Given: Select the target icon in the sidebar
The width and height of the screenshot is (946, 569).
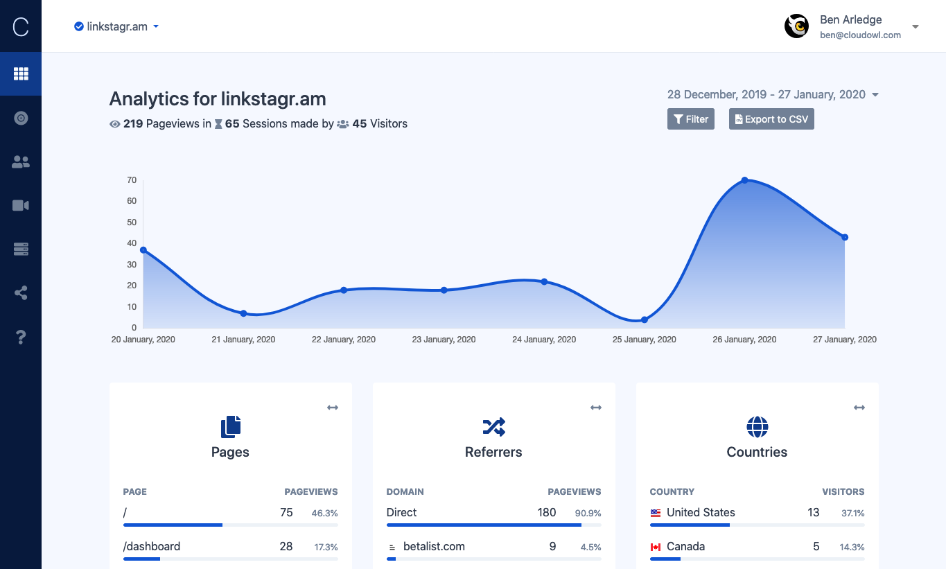Looking at the screenshot, I should pos(21,118).
